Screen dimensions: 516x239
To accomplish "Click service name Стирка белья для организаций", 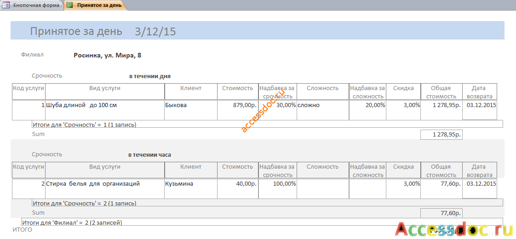I will coord(105,189).
